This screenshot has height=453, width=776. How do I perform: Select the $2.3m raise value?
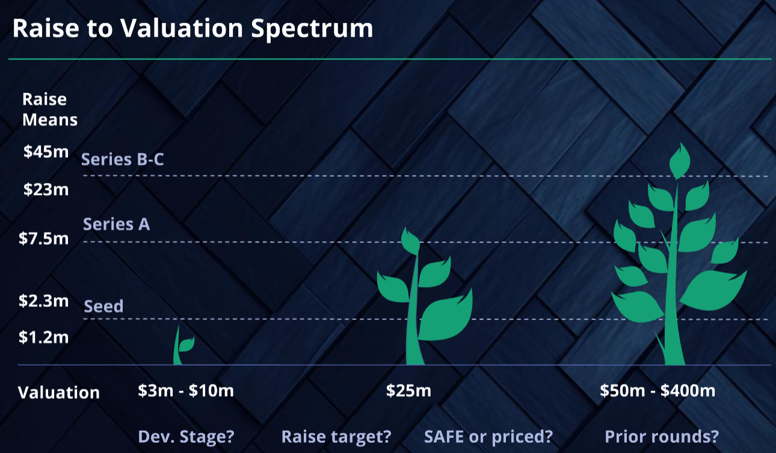pyautogui.click(x=44, y=300)
